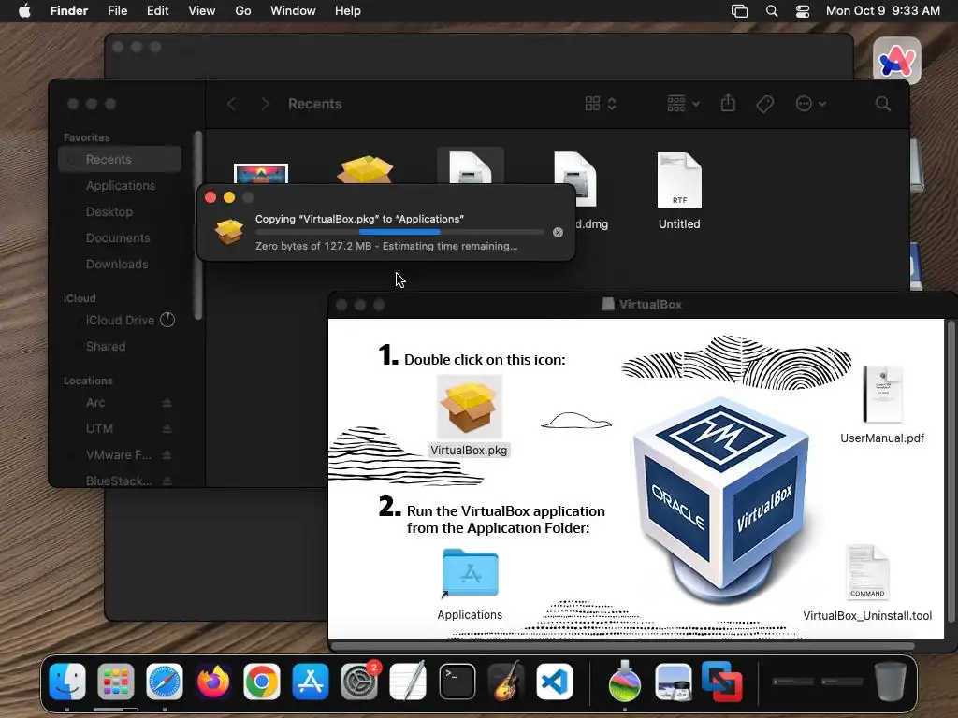958x718 pixels.
Task: Open the VirtualBox.pkg installer icon
Action: pyautogui.click(x=469, y=407)
